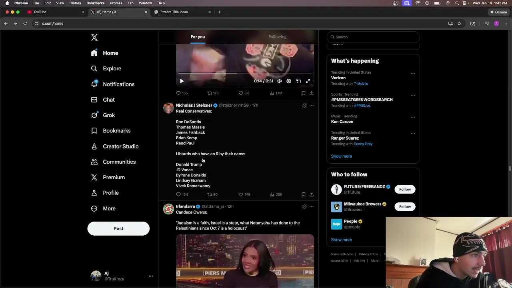The width and height of the screenshot is (512, 288).
Task: View analytics of the 1.1M views post
Action: [x=276, y=93]
